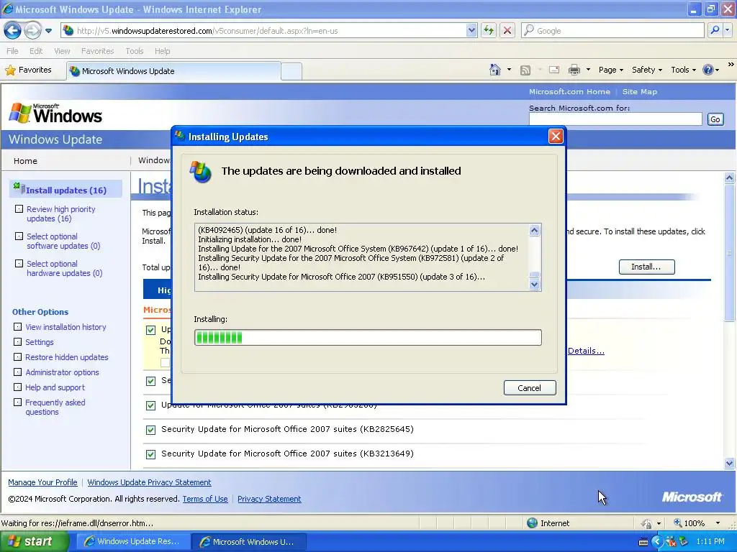Open the Favorites star button

click(29, 70)
